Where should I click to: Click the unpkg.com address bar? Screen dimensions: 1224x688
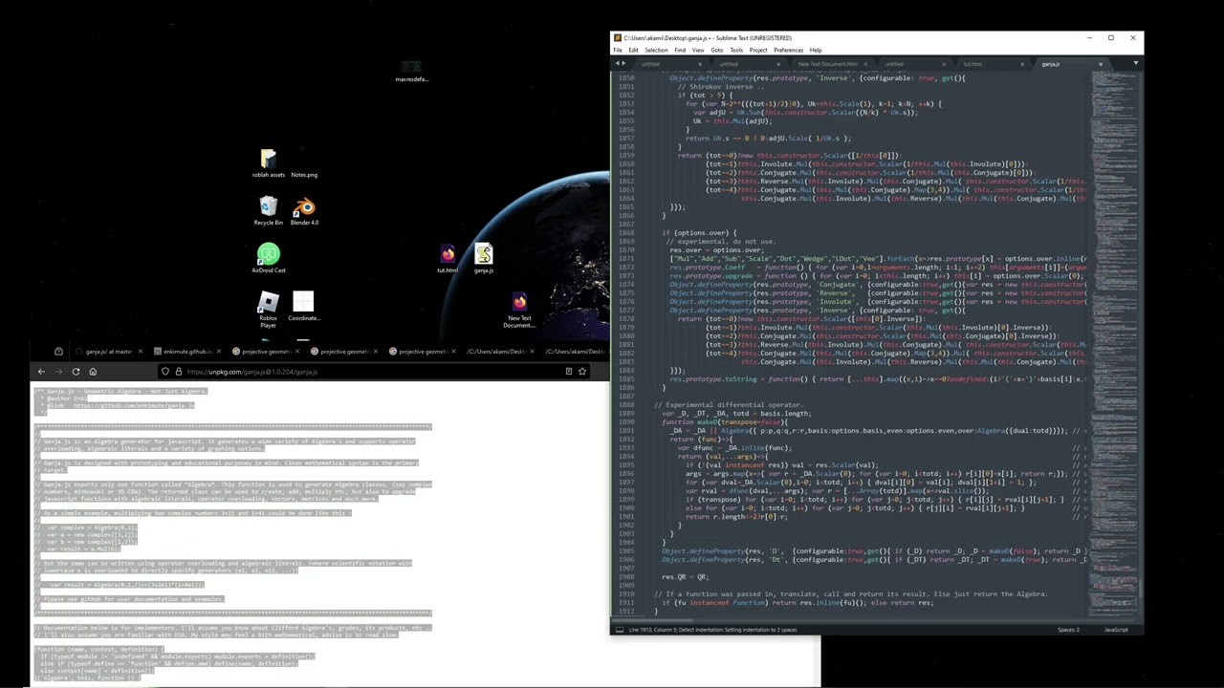(373, 372)
